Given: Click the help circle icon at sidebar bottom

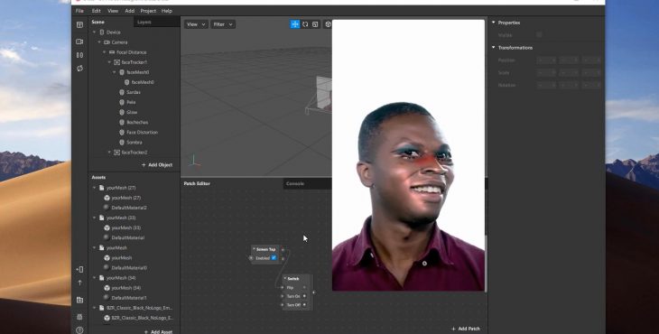Looking at the screenshot, I should tap(79, 330).
